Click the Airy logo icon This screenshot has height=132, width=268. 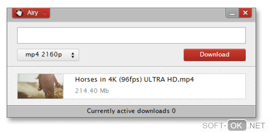pos(19,13)
